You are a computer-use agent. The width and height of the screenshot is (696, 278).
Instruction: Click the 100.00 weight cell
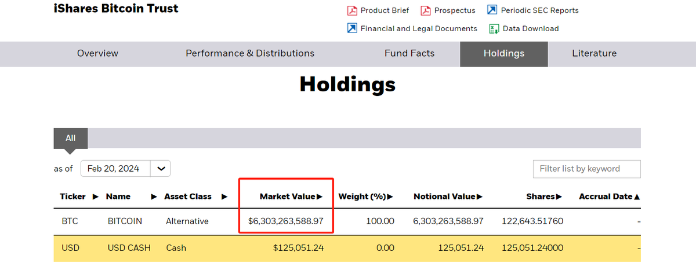coord(380,221)
